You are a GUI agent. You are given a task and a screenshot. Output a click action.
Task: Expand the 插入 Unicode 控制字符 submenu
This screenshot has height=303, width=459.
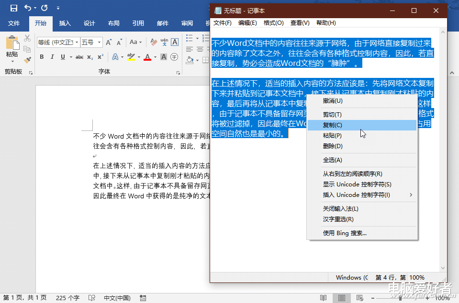click(362, 195)
